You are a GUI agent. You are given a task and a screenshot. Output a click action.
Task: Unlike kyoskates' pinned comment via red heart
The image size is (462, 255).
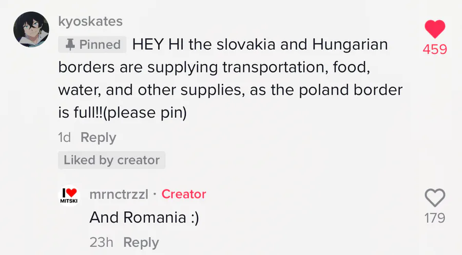(x=434, y=29)
